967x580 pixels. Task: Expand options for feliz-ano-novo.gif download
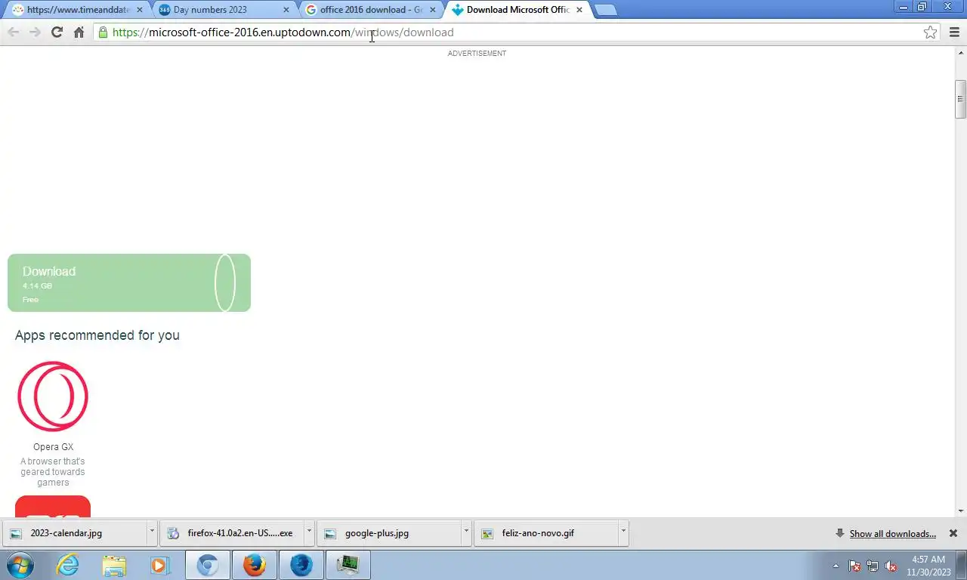tap(623, 533)
